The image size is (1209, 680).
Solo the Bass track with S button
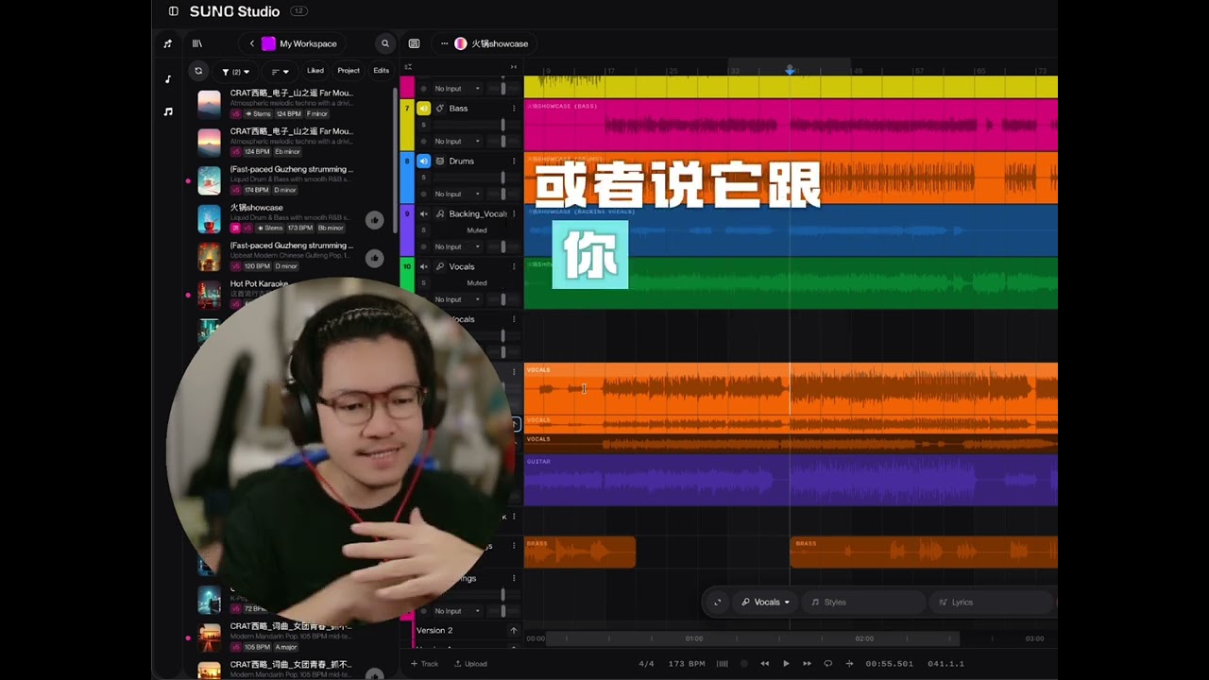423,125
